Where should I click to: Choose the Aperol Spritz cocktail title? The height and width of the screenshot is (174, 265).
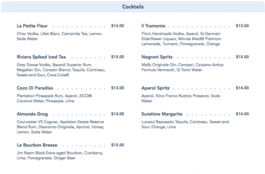coord(155,88)
